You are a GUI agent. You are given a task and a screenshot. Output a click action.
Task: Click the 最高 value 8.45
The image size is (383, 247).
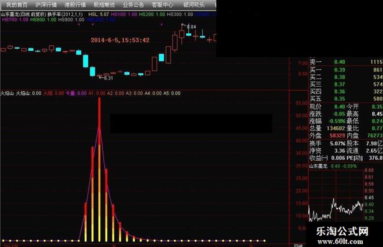pyautogui.click(x=377, y=114)
